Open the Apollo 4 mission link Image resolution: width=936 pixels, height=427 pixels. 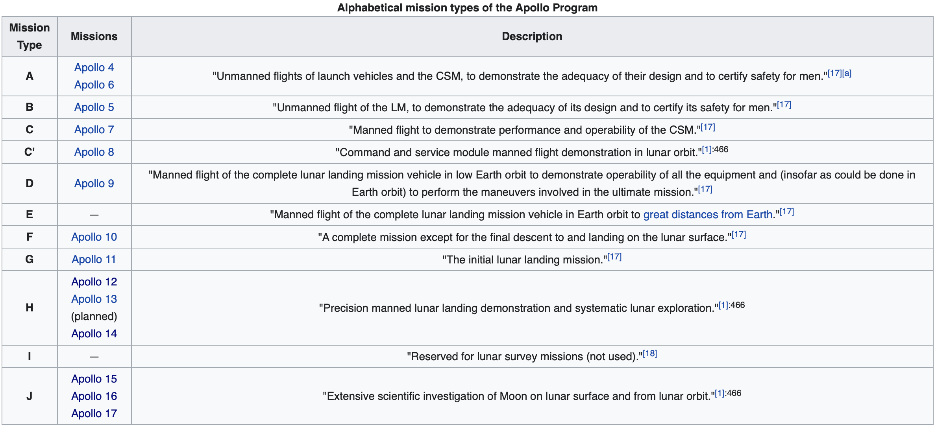94,68
